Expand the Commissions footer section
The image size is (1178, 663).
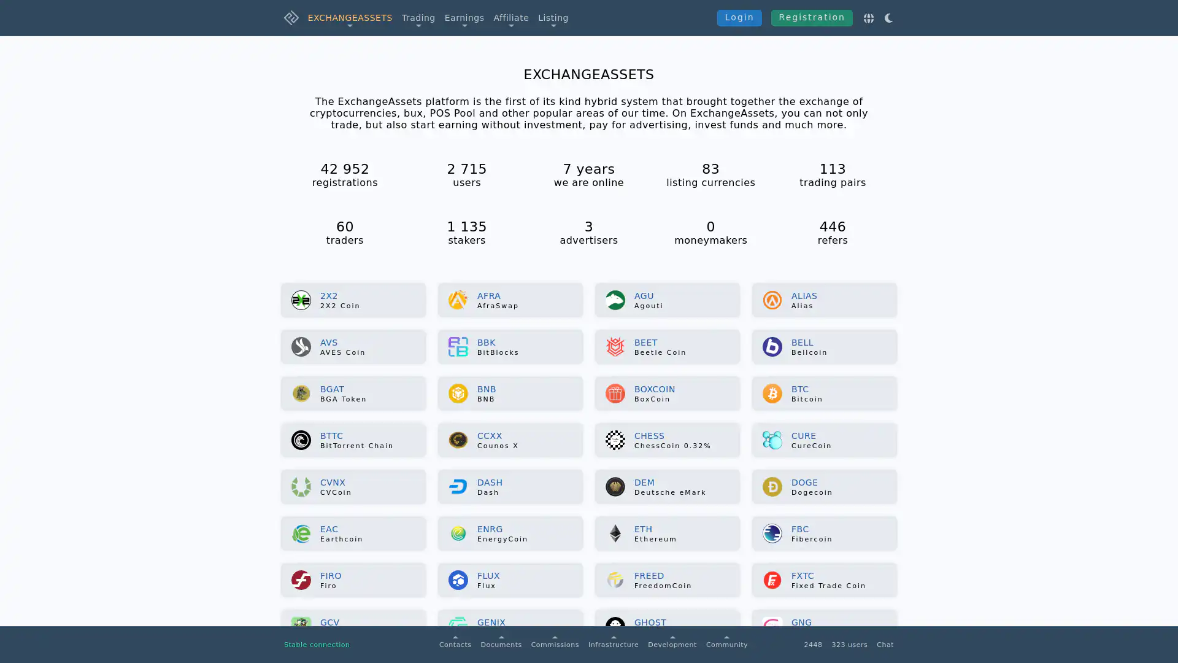pos(554,643)
